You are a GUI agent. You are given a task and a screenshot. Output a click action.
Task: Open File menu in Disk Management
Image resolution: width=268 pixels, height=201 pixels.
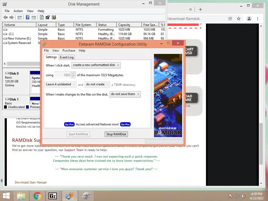pyautogui.click(x=7, y=11)
